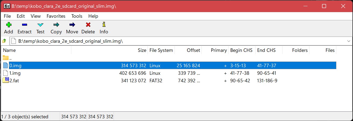
Task: Click the Move arrow icon
Action: [x=72, y=25]
